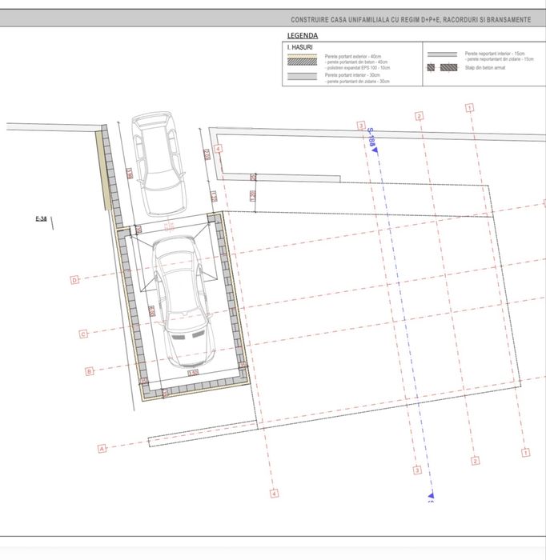
Task: Select the yellow insulation strip beside fence wall
Action: coord(103,170)
